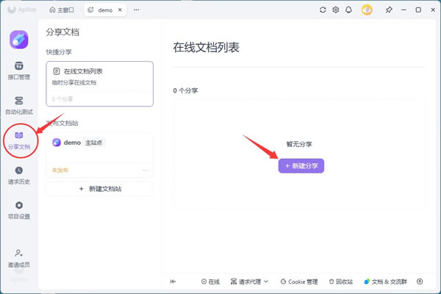Click the 未发布 status text

click(60, 171)
